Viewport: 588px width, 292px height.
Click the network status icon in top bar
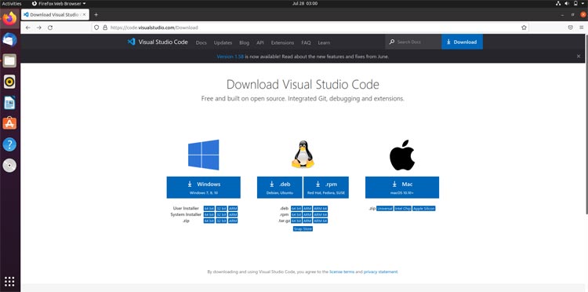(558, 3)
